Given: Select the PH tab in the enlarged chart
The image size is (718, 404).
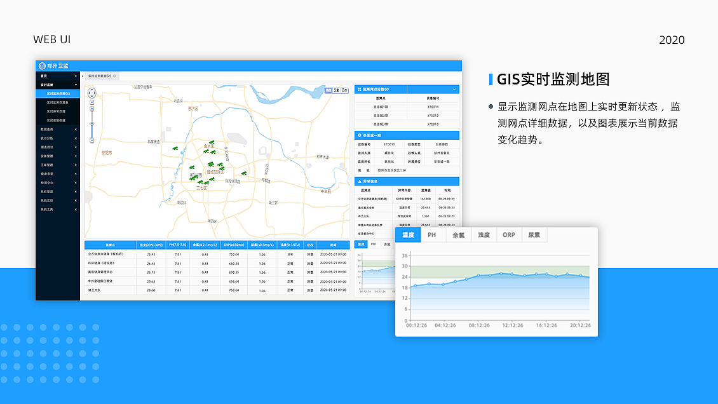Looking at the screenshot, I should click(432, 235).
